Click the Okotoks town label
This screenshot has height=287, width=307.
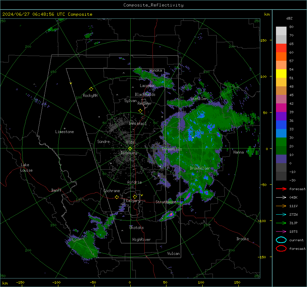136,228
